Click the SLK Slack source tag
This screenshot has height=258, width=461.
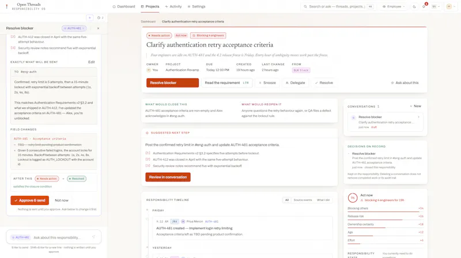pyautogui.click(x=301, y=70)
